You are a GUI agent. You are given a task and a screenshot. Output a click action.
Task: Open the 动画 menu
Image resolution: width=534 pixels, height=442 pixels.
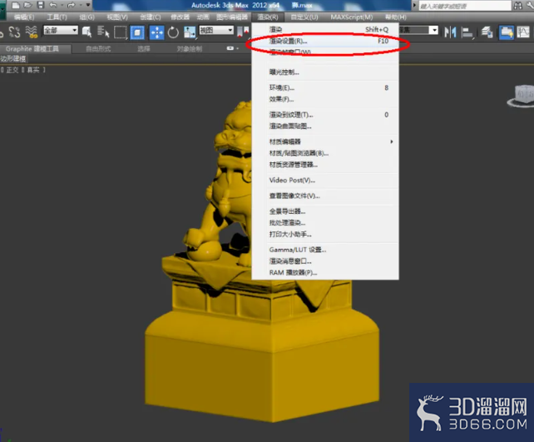coord(203,17)
